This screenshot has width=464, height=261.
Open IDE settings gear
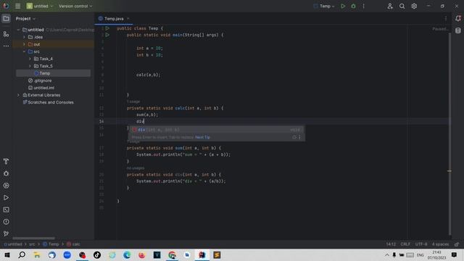pyautogui.click(x=414, y=6)
